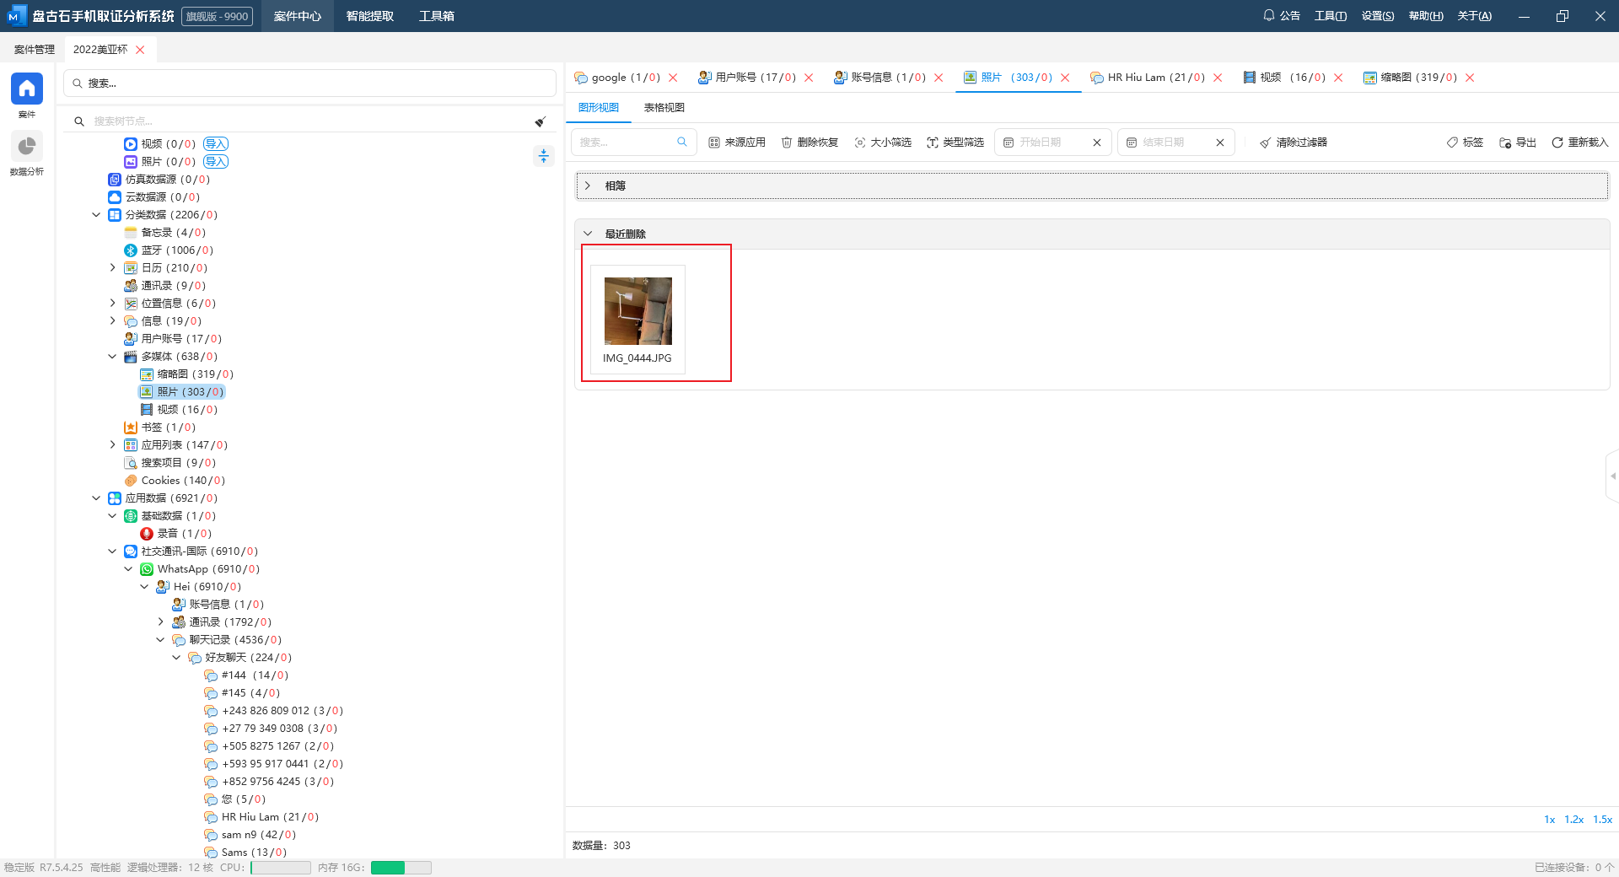
Task: Click the 标签 tag button
Action: pos(1465,143)
